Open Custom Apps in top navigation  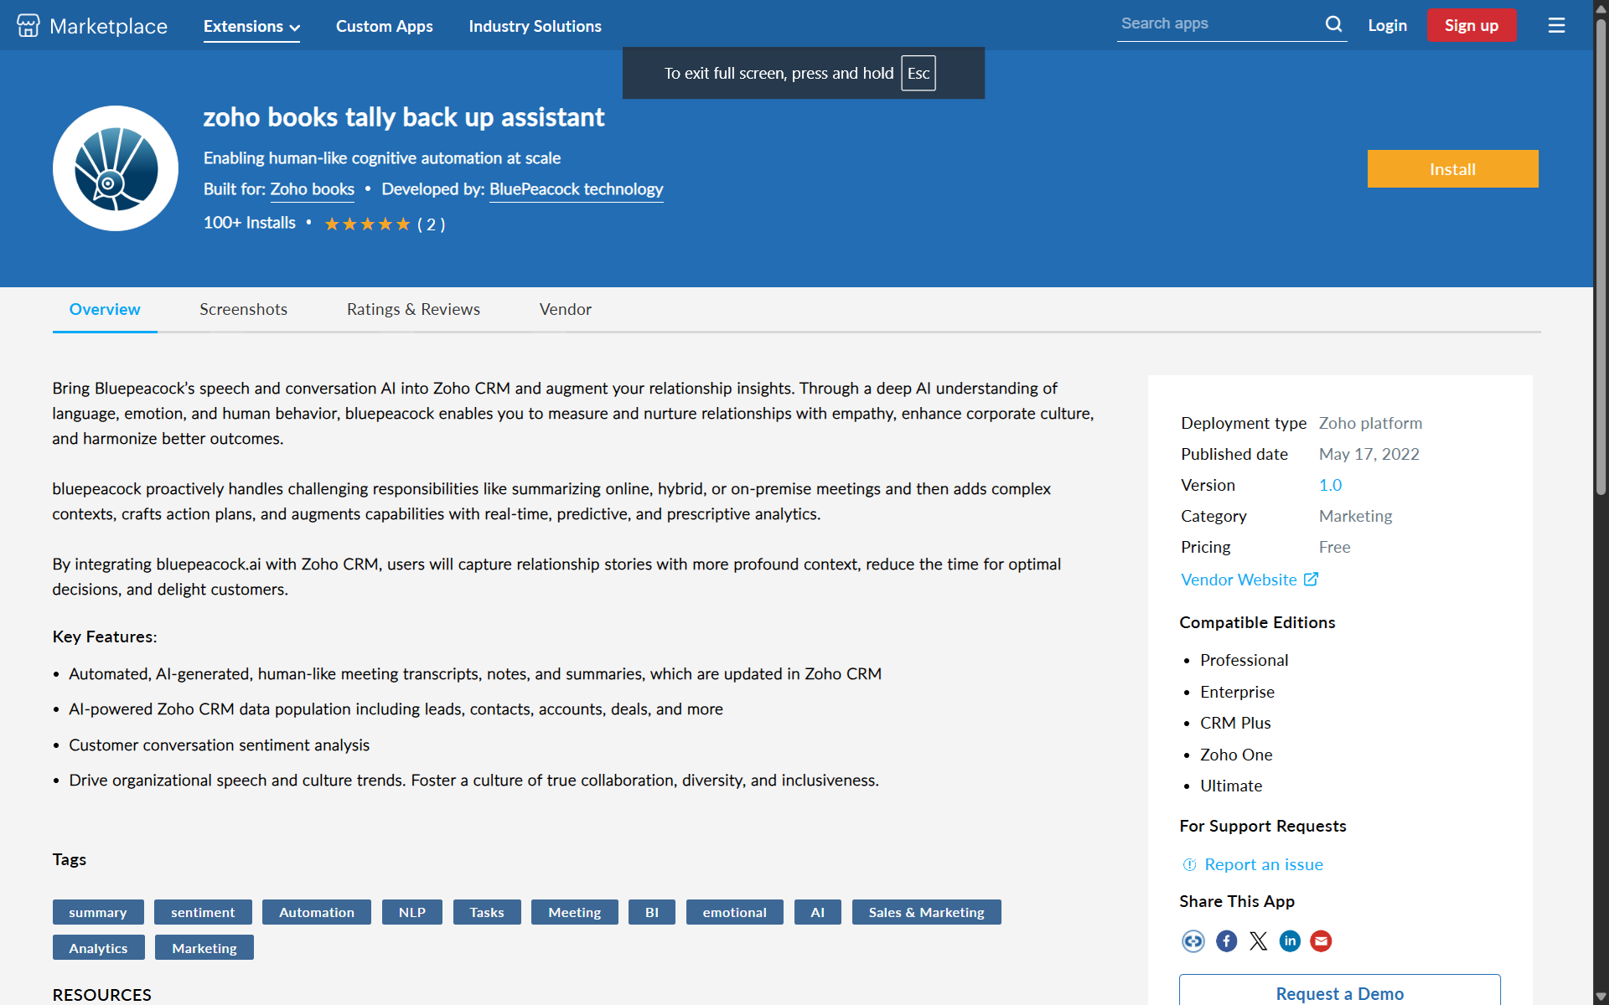[x=385, y=26]
